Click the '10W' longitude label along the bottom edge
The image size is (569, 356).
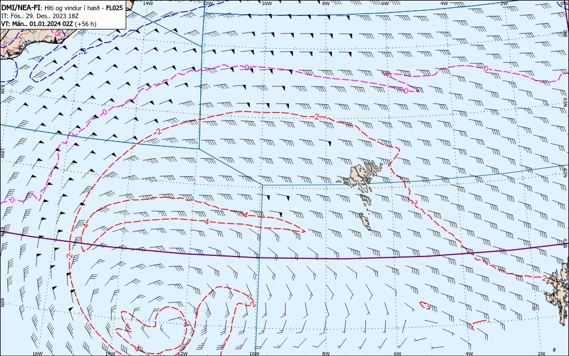(254, 354)
